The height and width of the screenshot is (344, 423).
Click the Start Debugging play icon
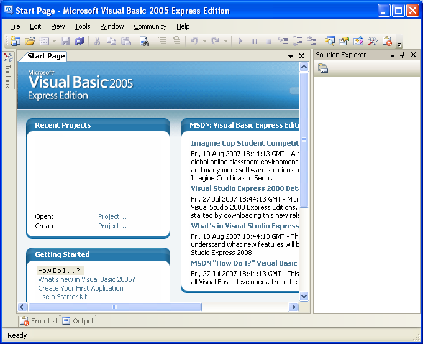(240, 41)
